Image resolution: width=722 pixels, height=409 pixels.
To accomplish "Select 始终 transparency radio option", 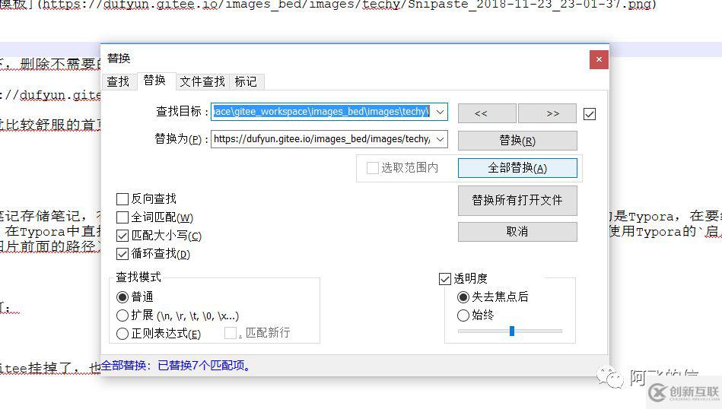I will click(463, 315).
